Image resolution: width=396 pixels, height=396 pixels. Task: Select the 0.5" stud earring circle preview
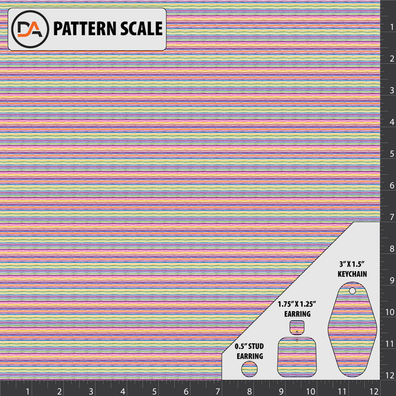click(249, 369)
